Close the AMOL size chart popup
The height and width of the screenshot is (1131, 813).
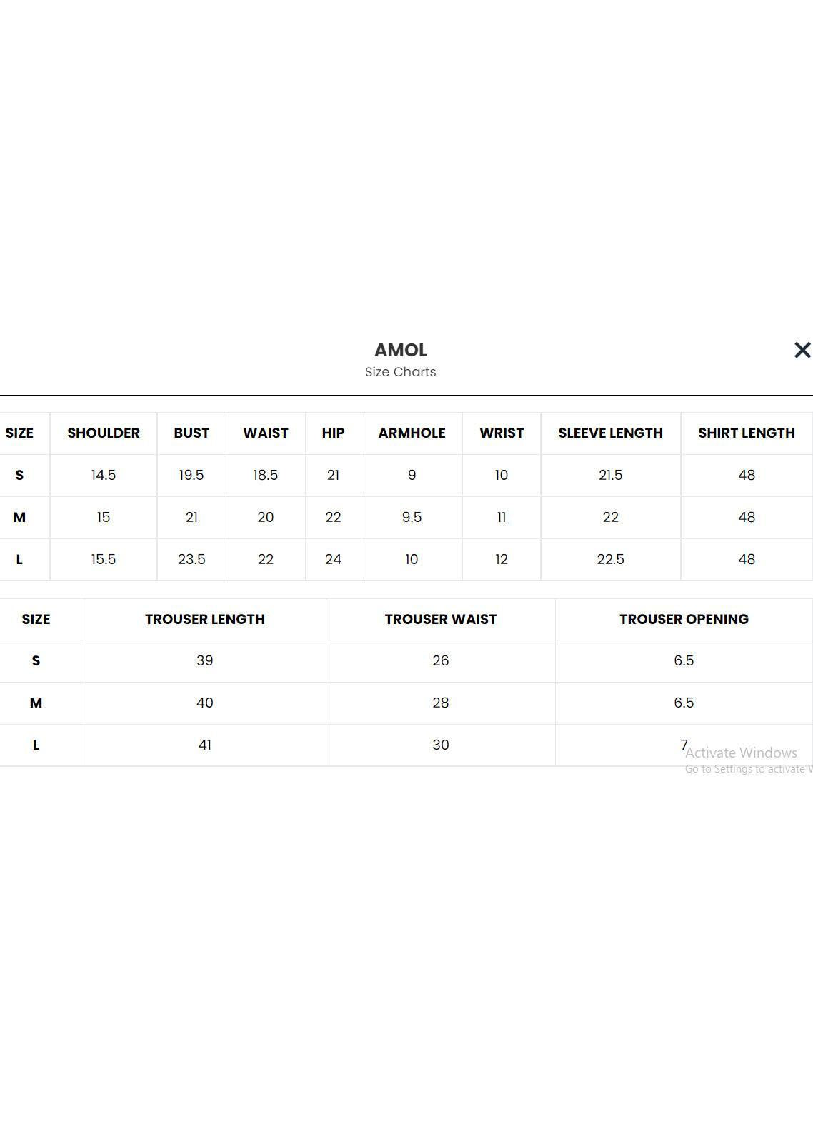coord(802,350)
